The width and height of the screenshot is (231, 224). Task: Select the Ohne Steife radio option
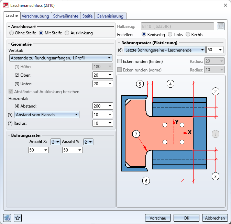coord(12,33)
